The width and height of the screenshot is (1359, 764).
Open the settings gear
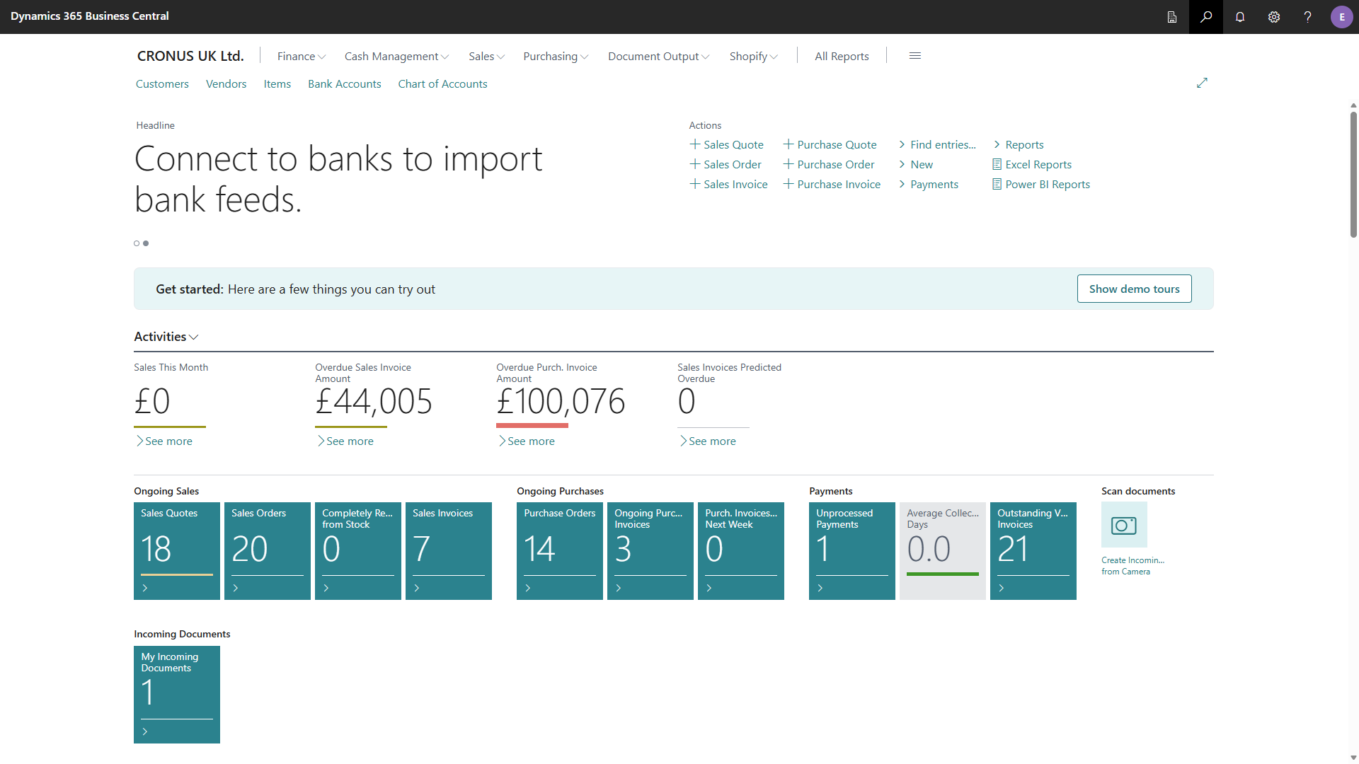point(1274,17)
